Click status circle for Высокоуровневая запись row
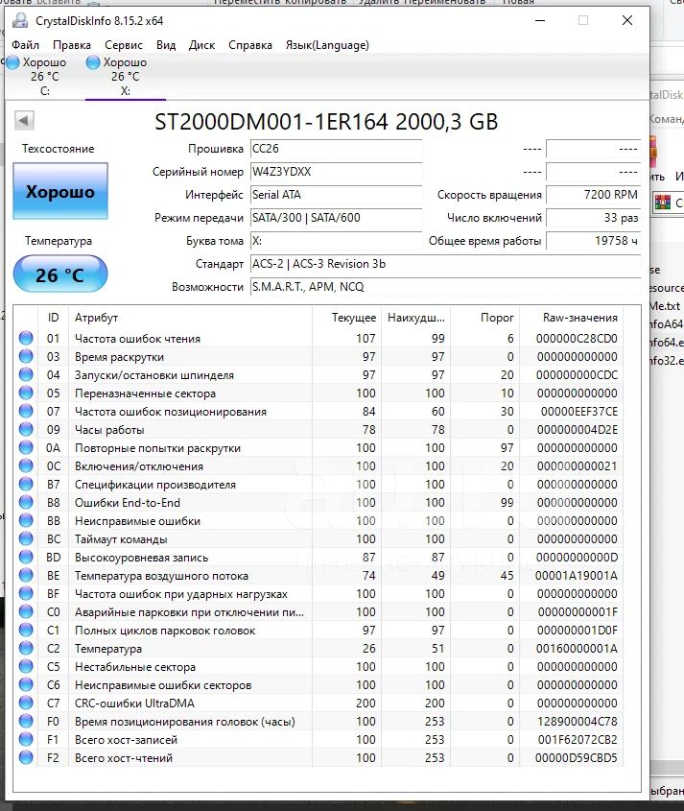Screen dimensions: 684x811 point(26,557)
